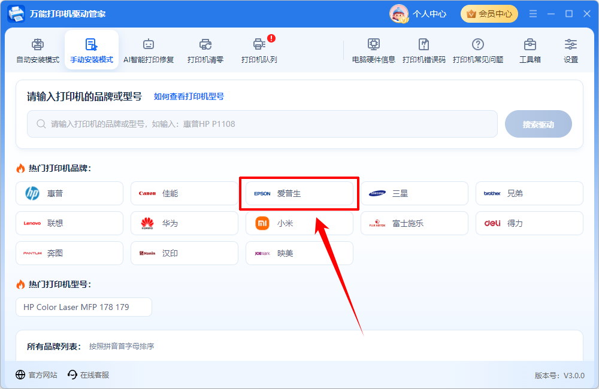Select the 小米 Xiaomi brand
The image size is (599, 389).
[299, 223]
